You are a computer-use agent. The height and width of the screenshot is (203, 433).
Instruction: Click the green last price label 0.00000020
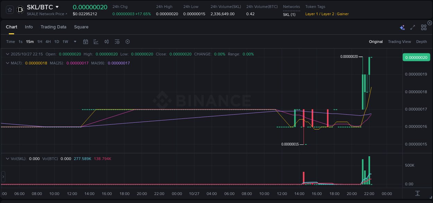coord(416,57)
